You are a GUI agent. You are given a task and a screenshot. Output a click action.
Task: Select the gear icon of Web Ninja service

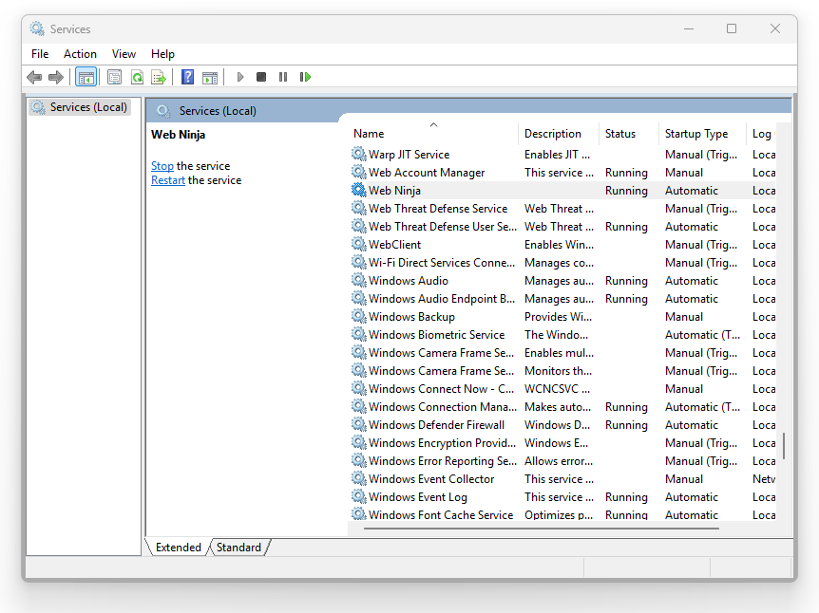tap(359, 190)
